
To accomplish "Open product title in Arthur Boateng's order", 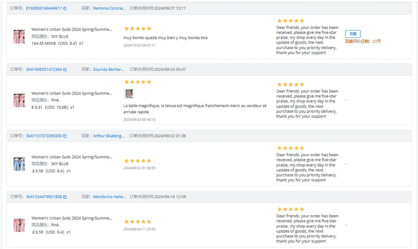I will 71,157.
